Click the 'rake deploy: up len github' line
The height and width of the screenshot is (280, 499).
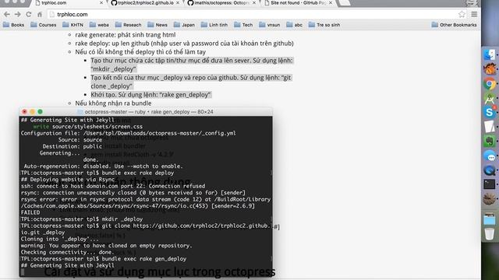tap(184, 44)
